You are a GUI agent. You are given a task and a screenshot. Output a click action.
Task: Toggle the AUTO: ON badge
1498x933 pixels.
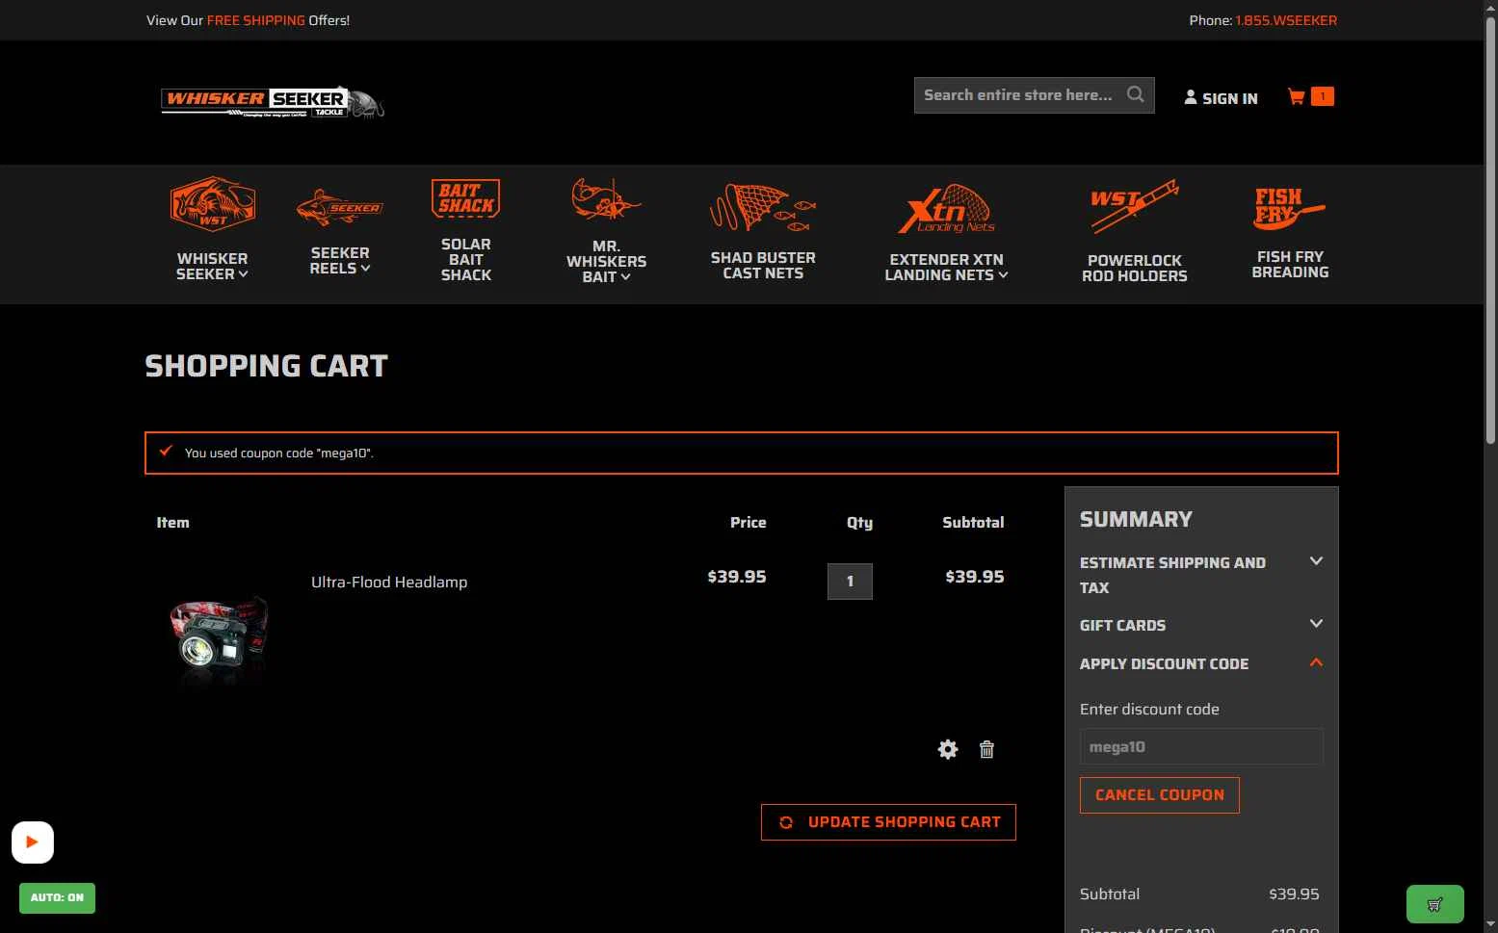pos(57,897)
